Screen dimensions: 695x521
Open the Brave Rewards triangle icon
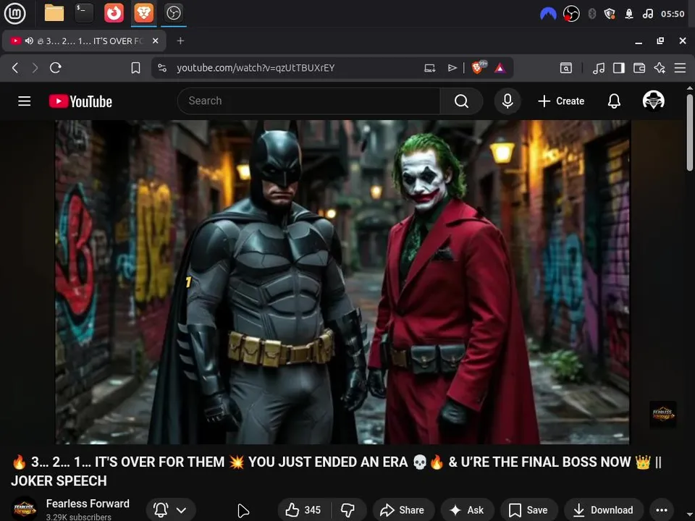(500, 68)
